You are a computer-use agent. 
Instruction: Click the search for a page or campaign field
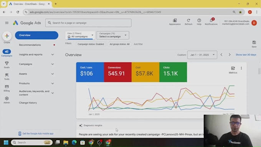pyautogui.click(x=88, y=23)
